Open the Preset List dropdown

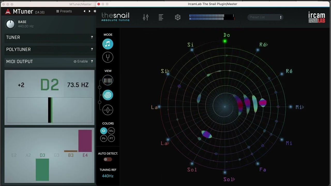[265, 17]
